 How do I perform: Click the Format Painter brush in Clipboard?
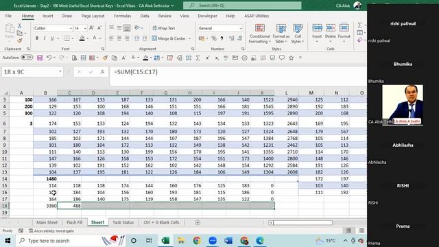[x=20, y=41]
